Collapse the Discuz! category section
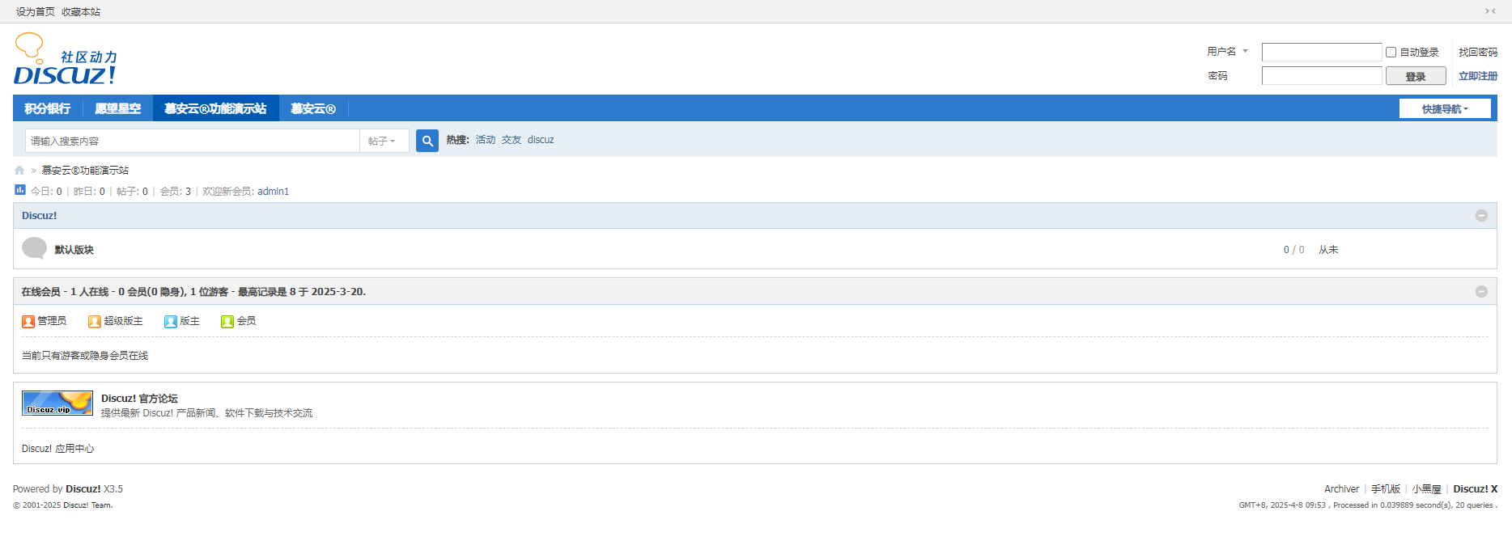This screenshot has height=545, width=1512. pyautogui.click(x=1481, y=216)
